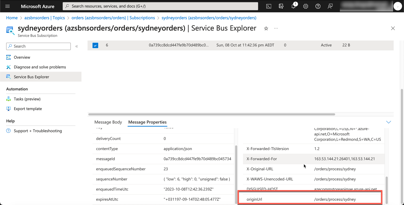Collapse the message details panel with chevron
404x205 pixels.
[x=389, y=122]
